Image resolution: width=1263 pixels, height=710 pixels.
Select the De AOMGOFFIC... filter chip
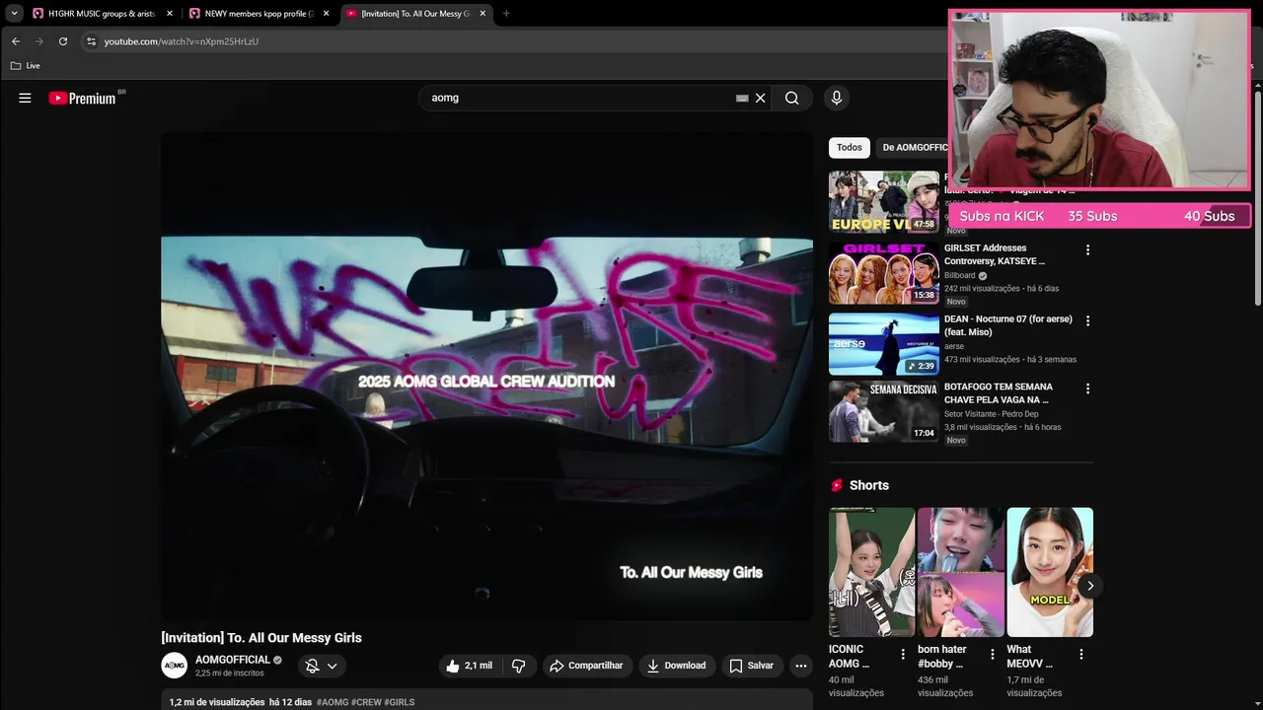[x=915, y=147]
